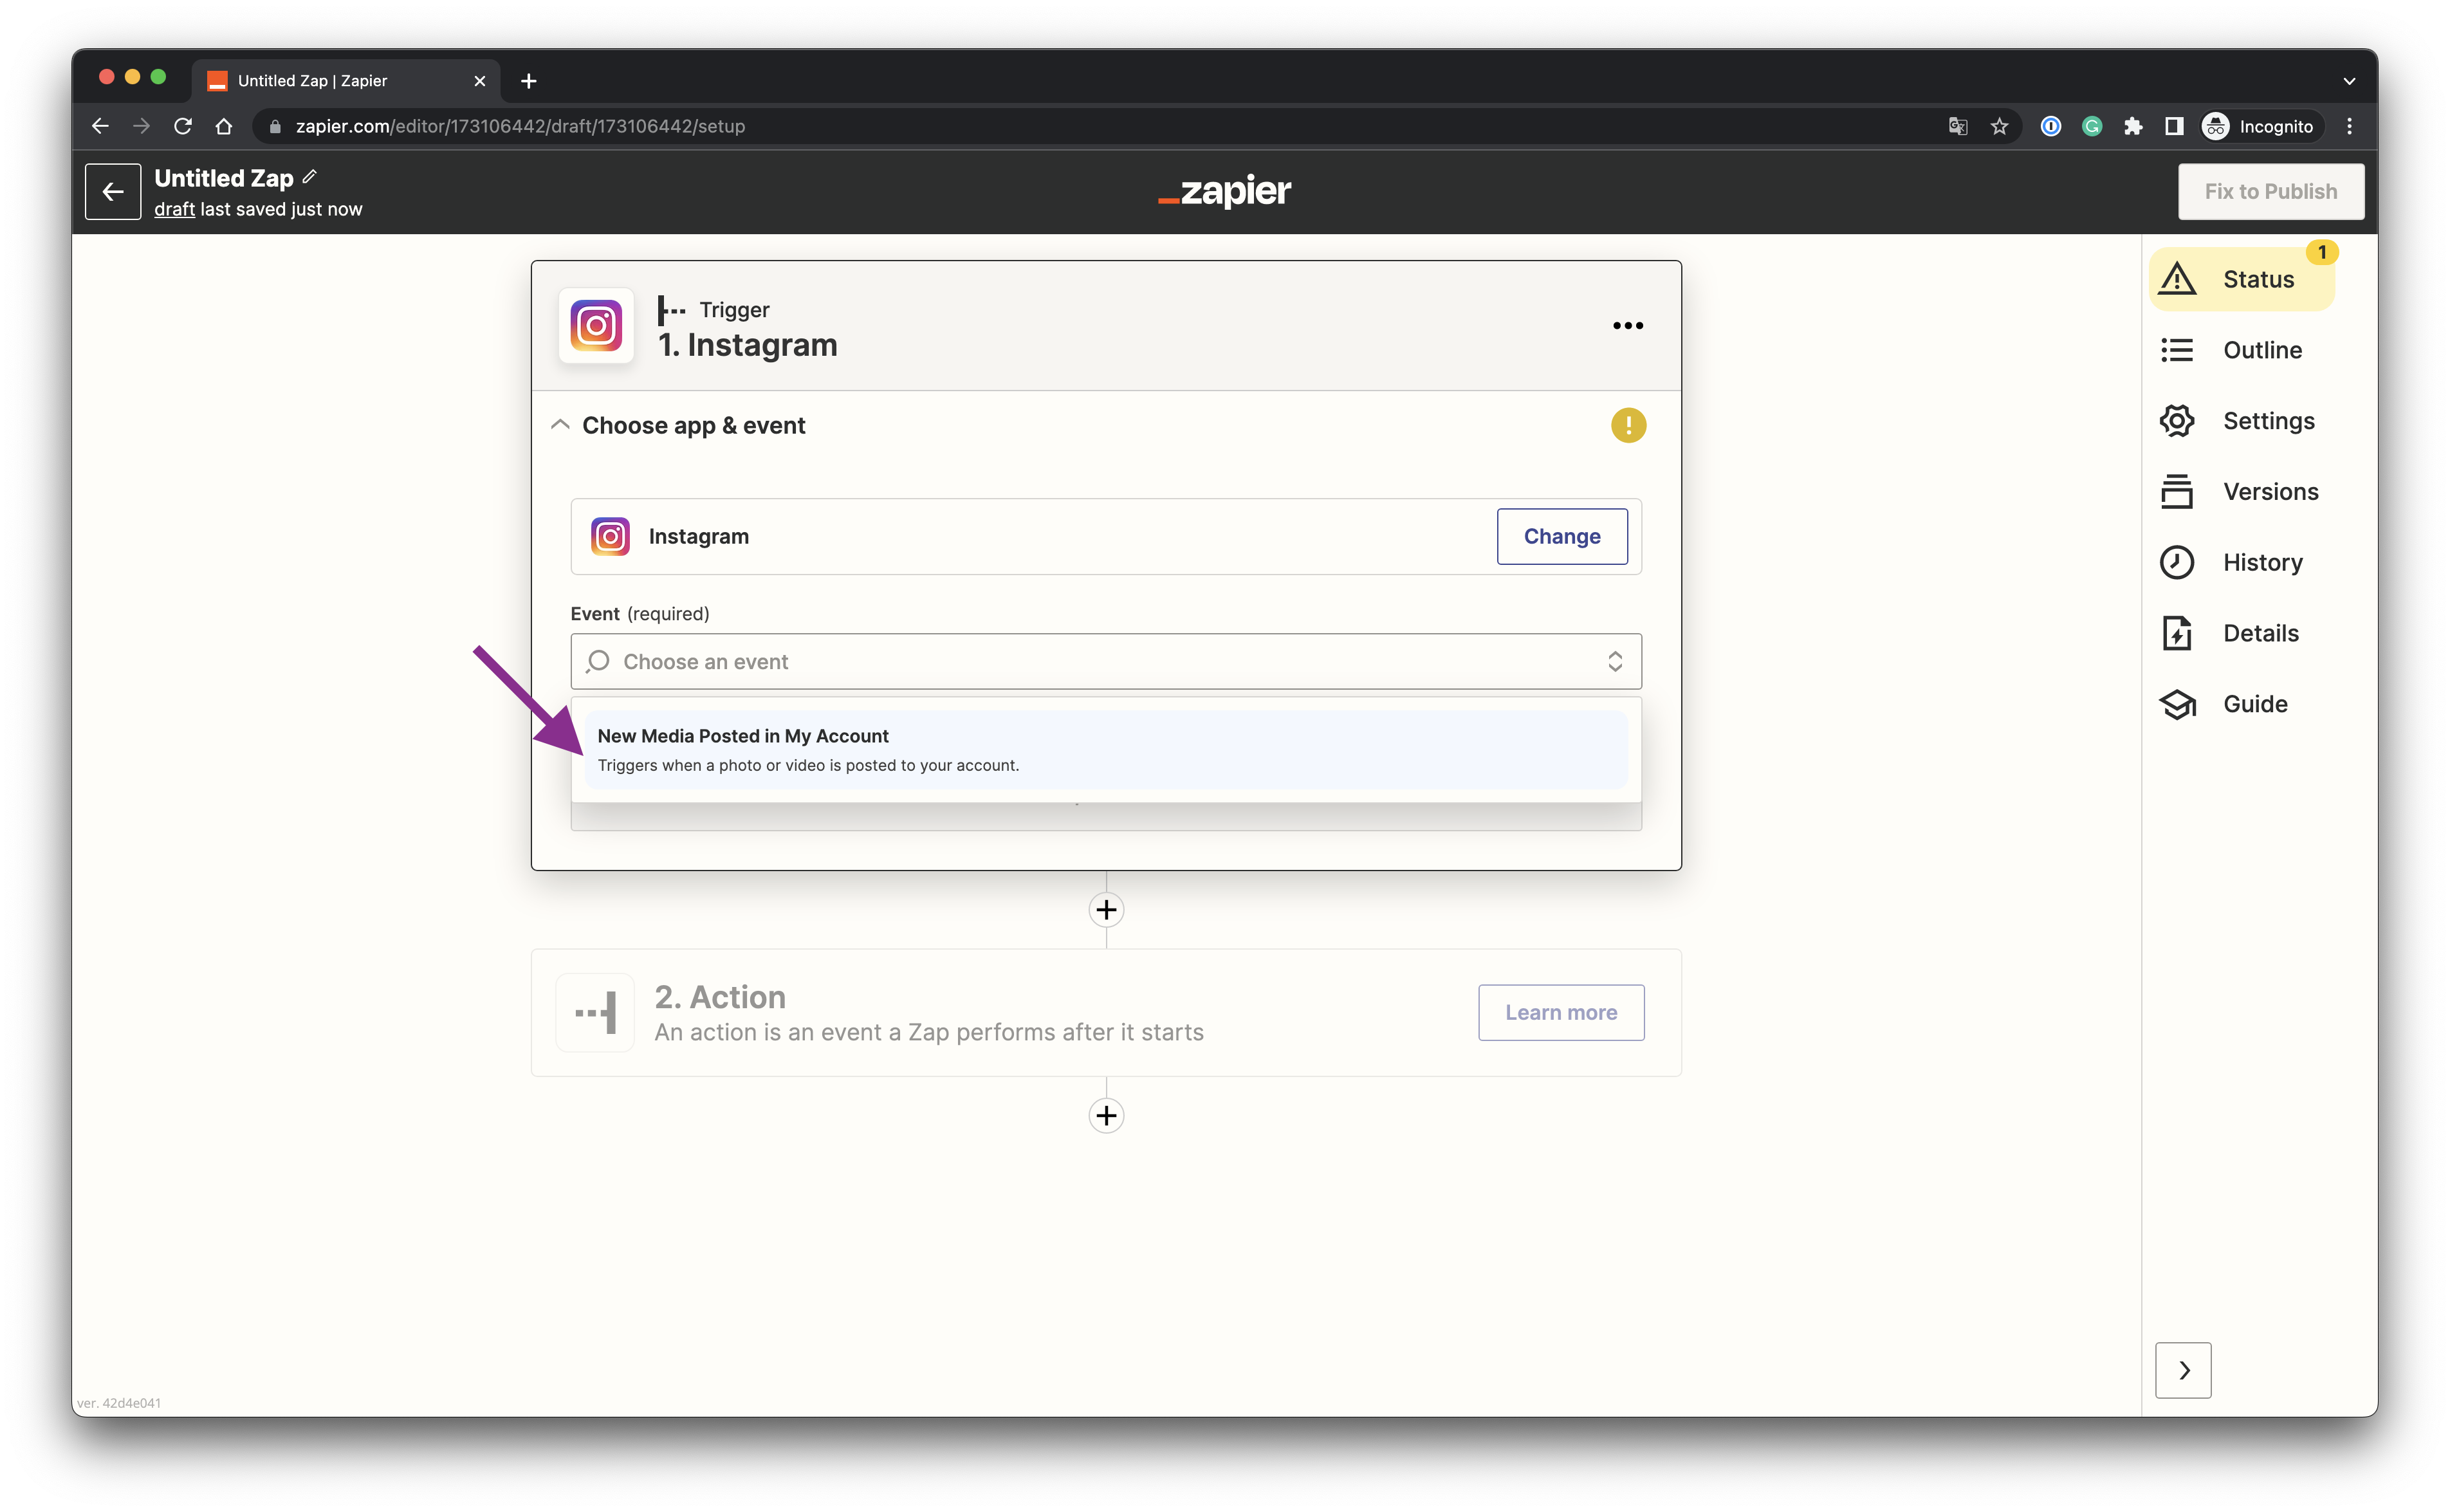Reload the page
Image resolution: width=2450 pixels, height=1512 pixels.
click(183, 126)
